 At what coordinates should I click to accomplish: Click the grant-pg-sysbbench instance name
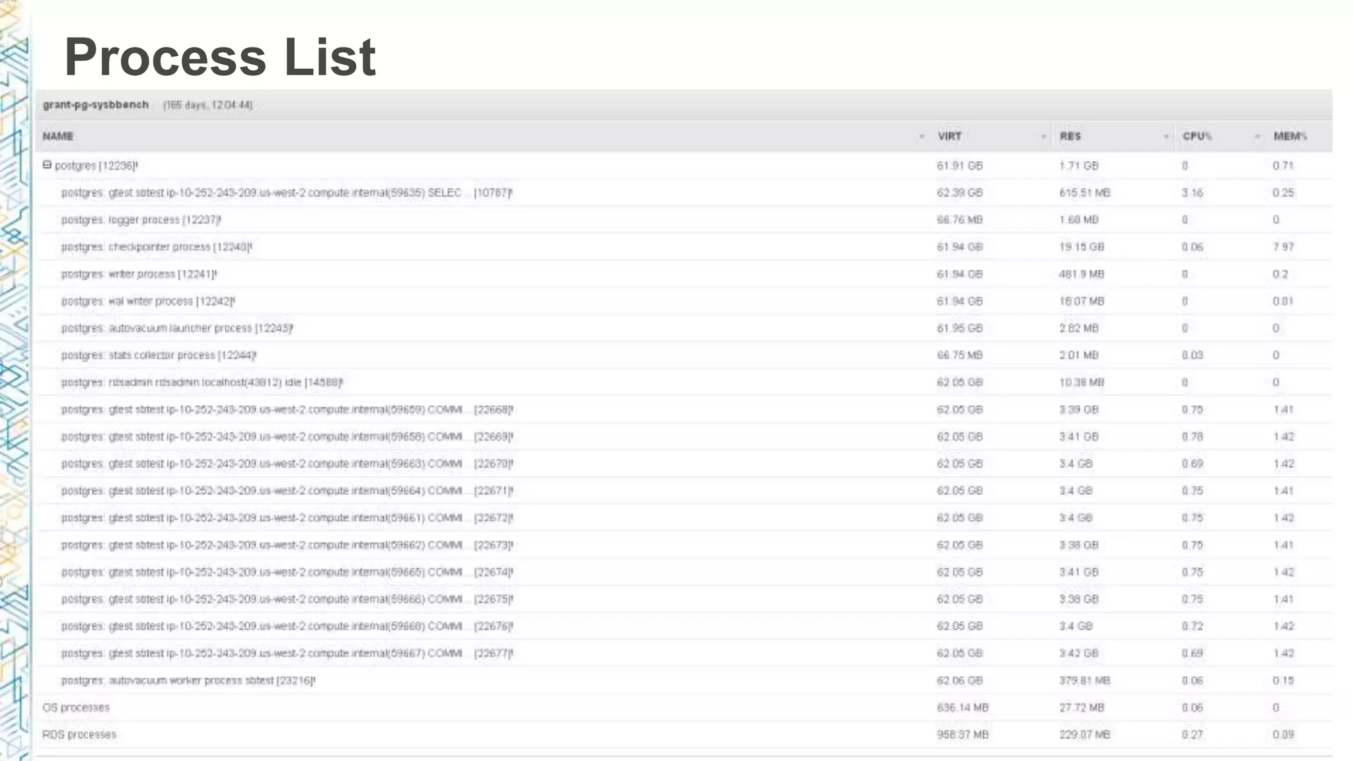click(96, 105)
